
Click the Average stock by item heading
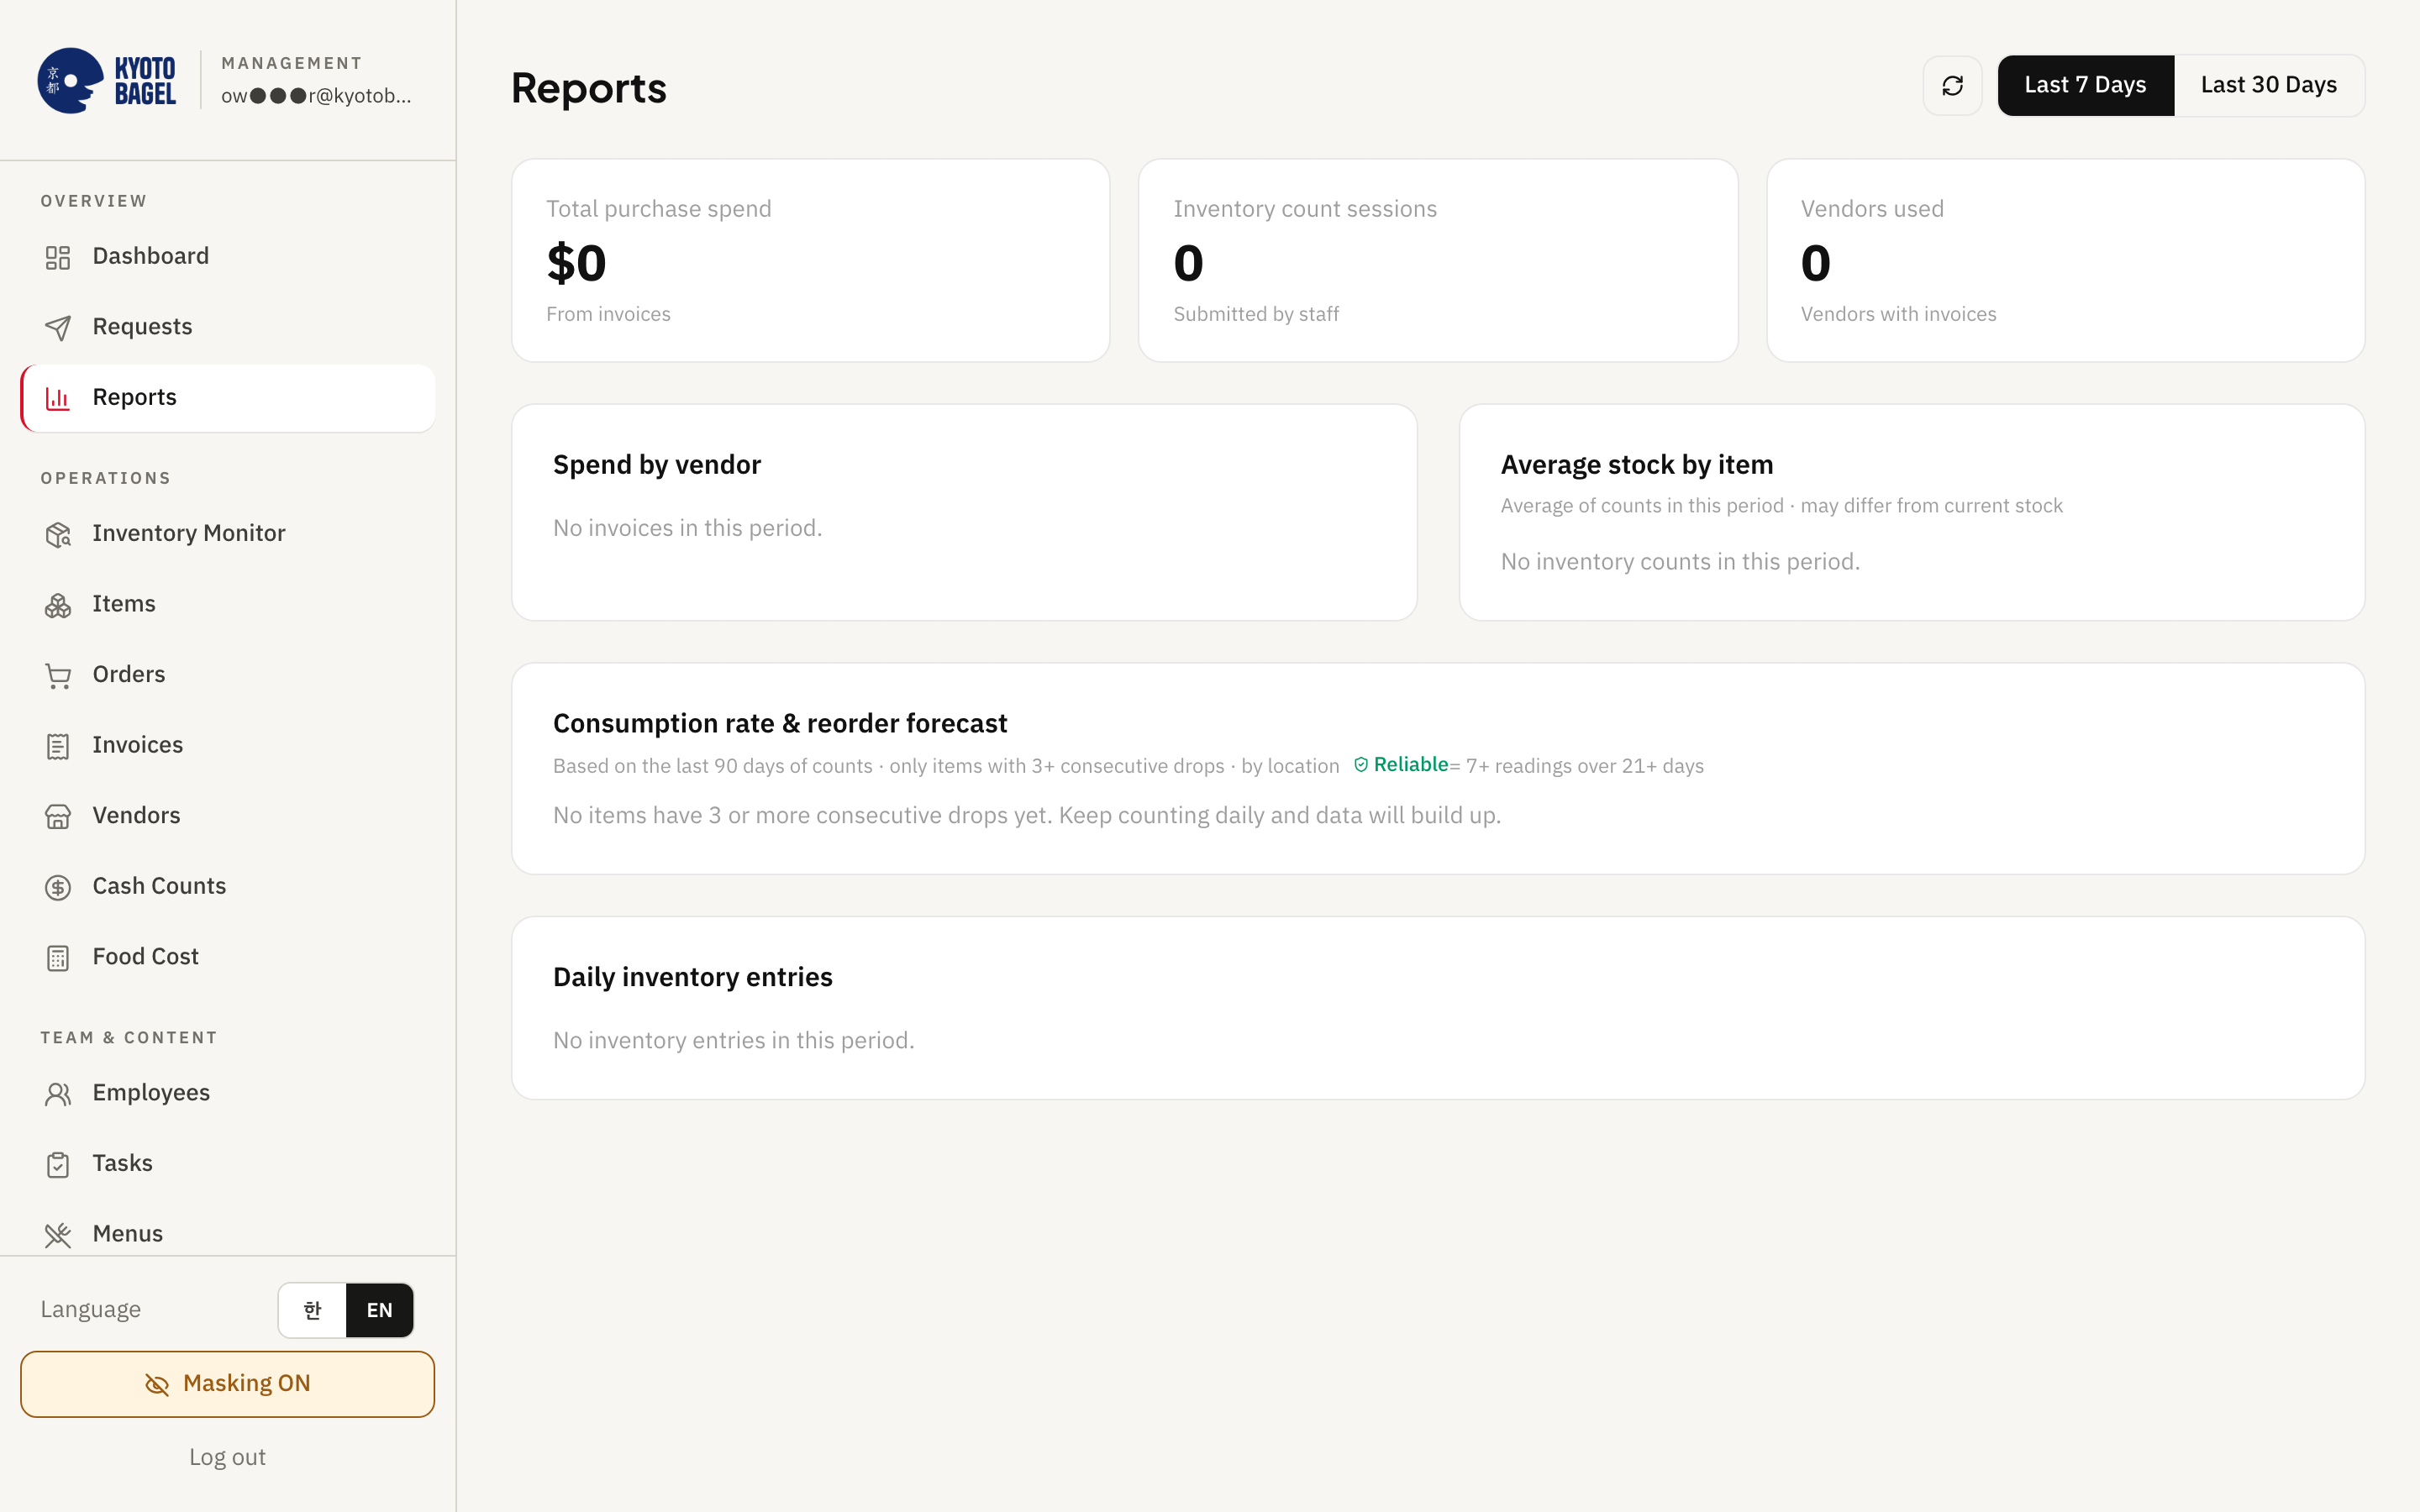point(1637,465)
